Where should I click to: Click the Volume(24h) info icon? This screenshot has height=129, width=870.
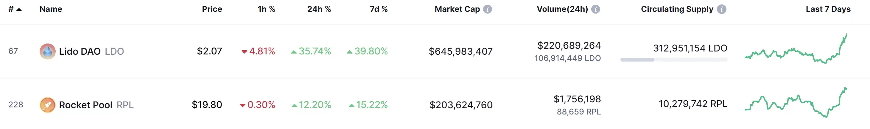coord(595,9)
